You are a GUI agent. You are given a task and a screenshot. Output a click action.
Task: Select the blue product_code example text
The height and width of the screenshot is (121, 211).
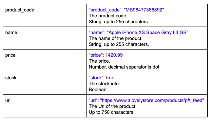click(x=126, y=10)
